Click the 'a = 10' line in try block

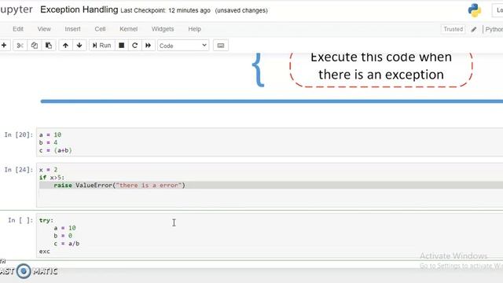point(64,228)
